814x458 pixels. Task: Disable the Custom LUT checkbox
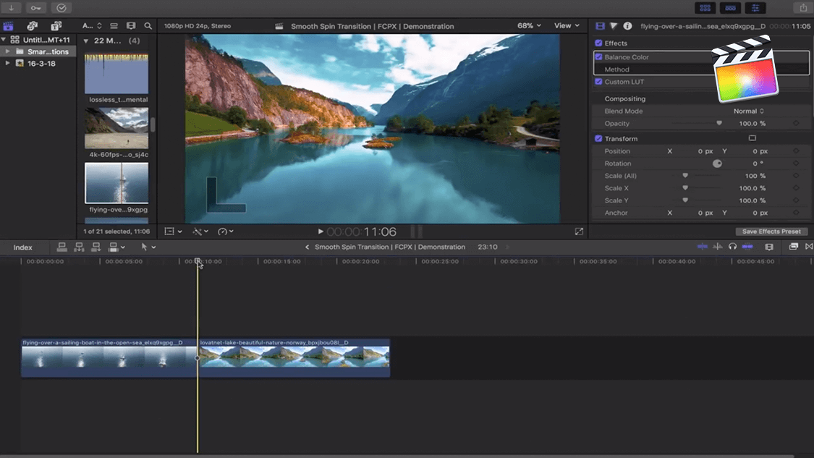click(598, 82)
